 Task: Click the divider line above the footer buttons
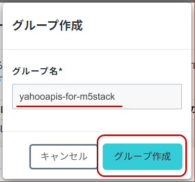pyautogui.click(x=97, y=131)
